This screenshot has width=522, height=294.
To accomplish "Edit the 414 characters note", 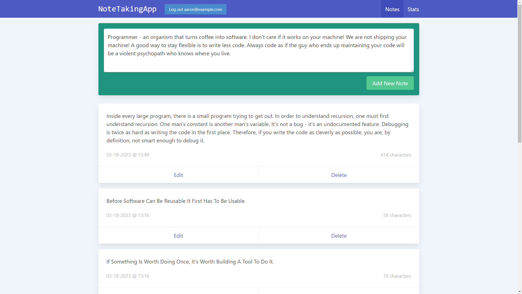I will click(x=178, y=175).
